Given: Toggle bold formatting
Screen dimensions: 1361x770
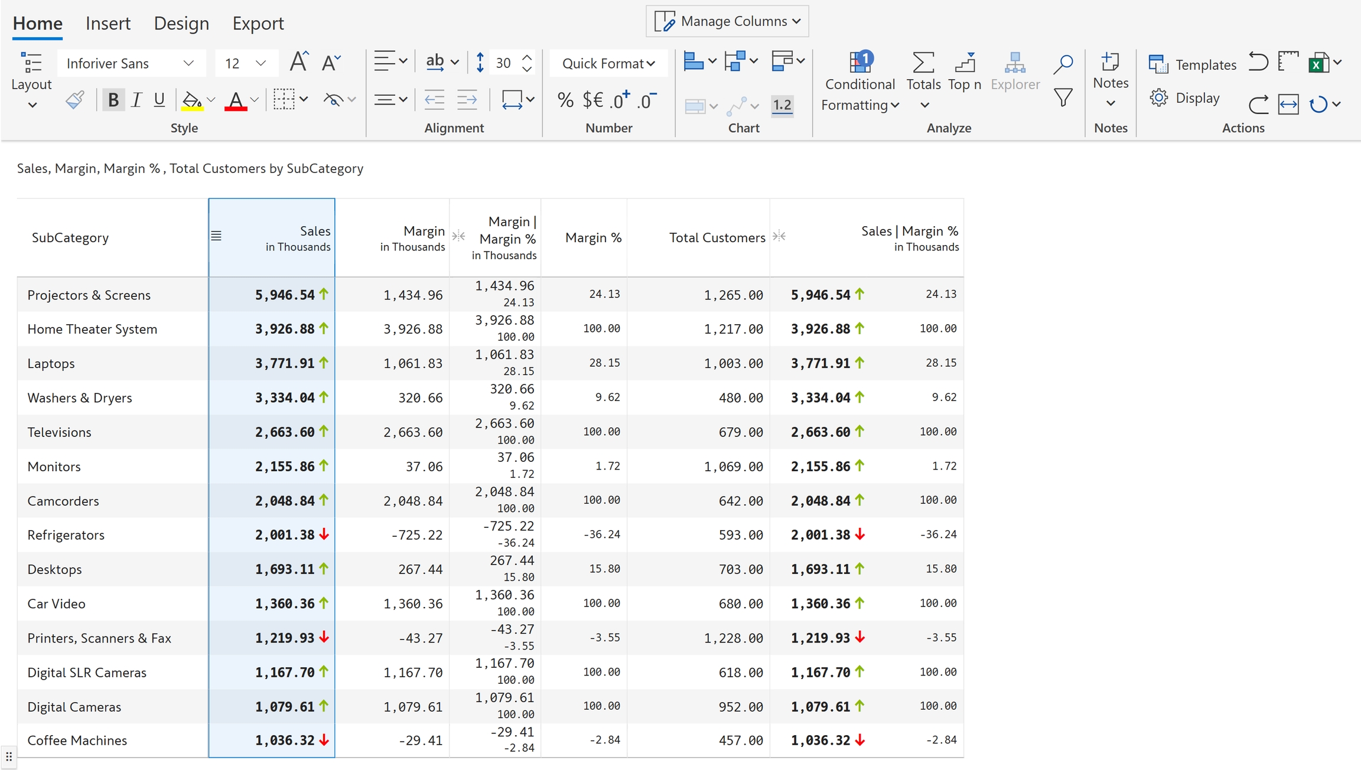Looking at the screenshot, I should pos(113,100).
